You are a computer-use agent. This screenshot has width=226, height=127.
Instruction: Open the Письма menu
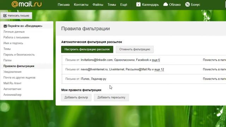(64, 5)
